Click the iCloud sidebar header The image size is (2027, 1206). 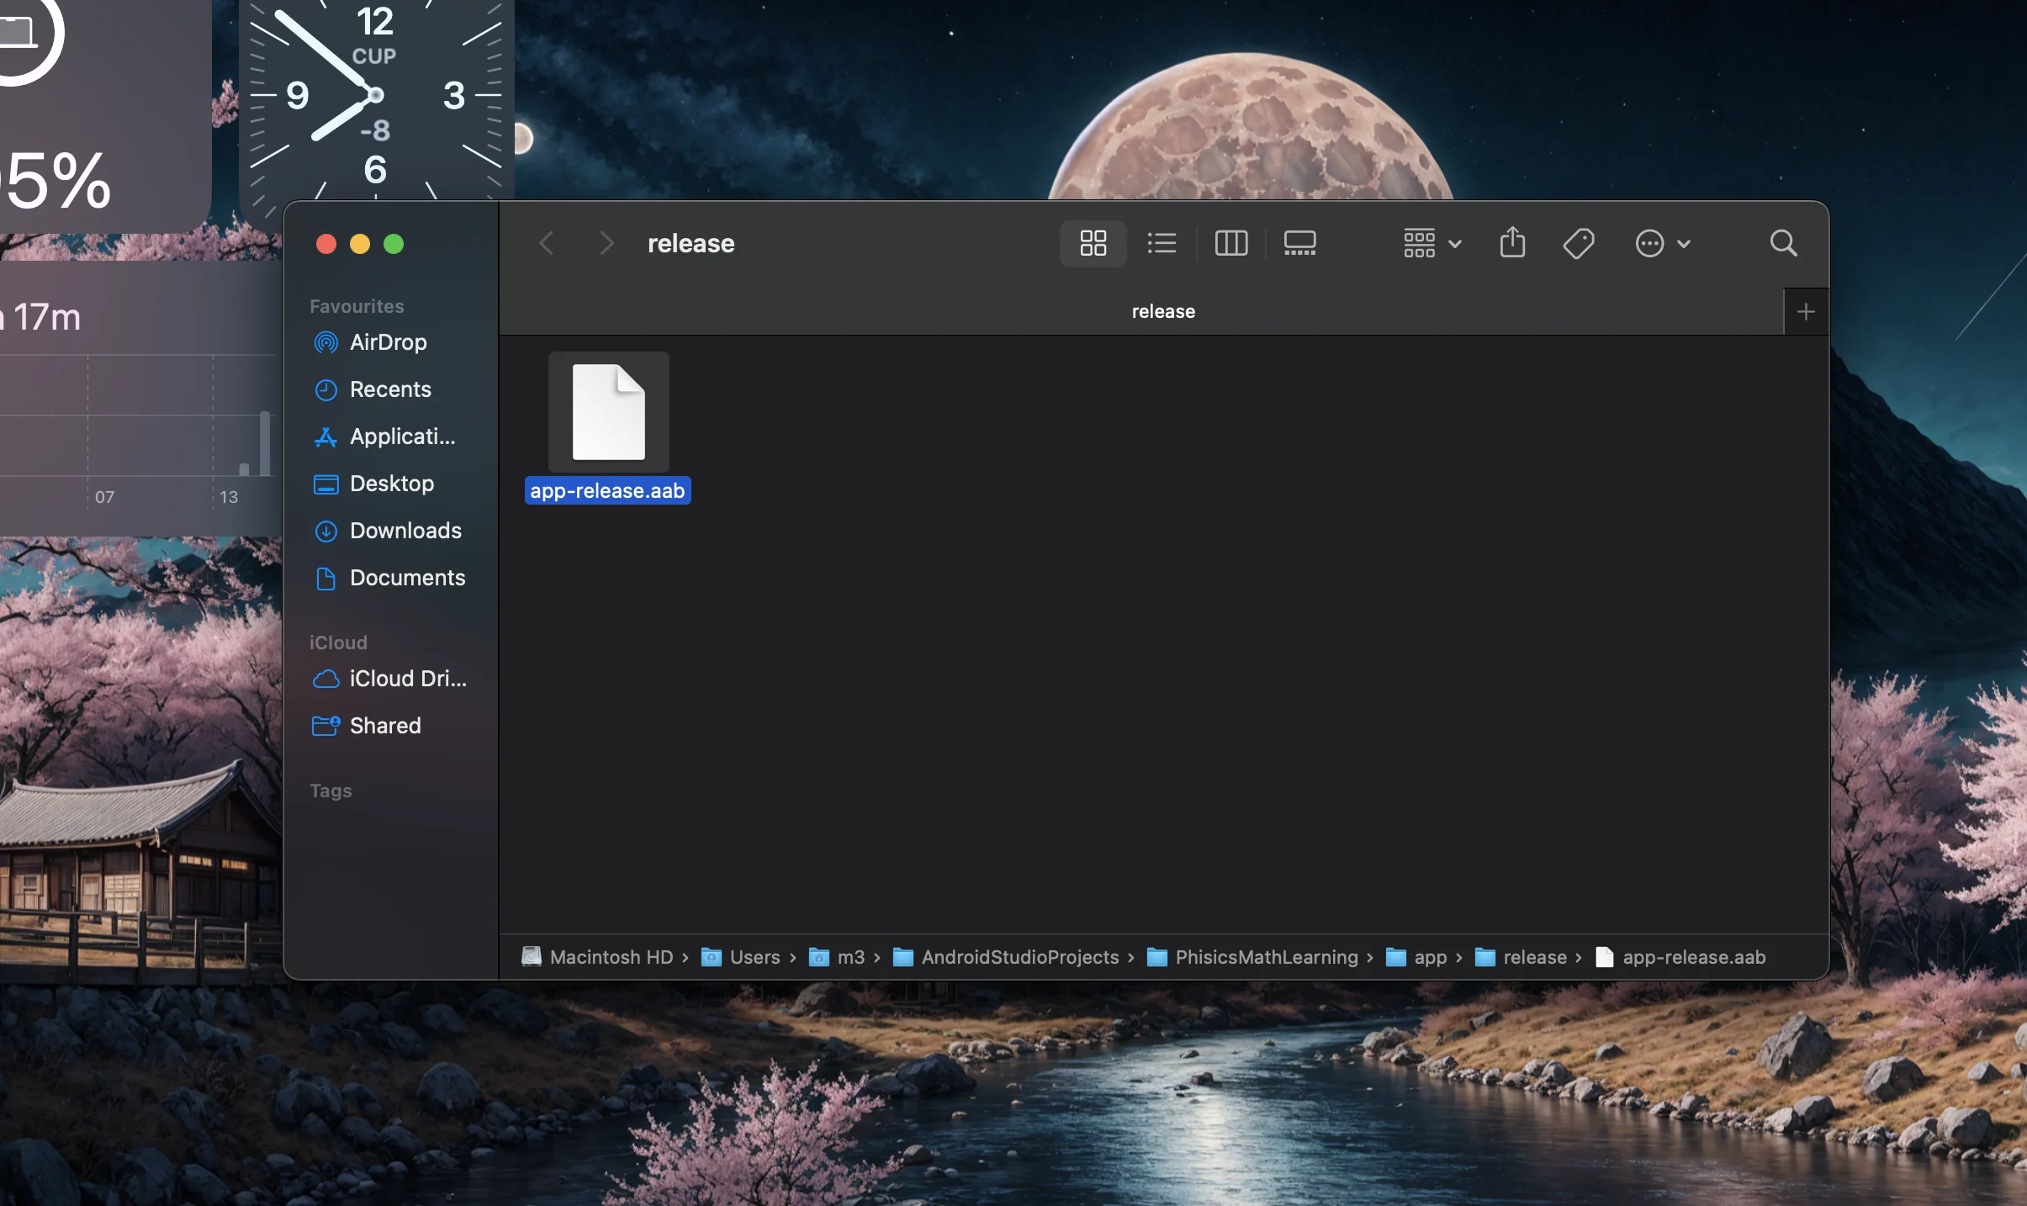tap(338, 643)
